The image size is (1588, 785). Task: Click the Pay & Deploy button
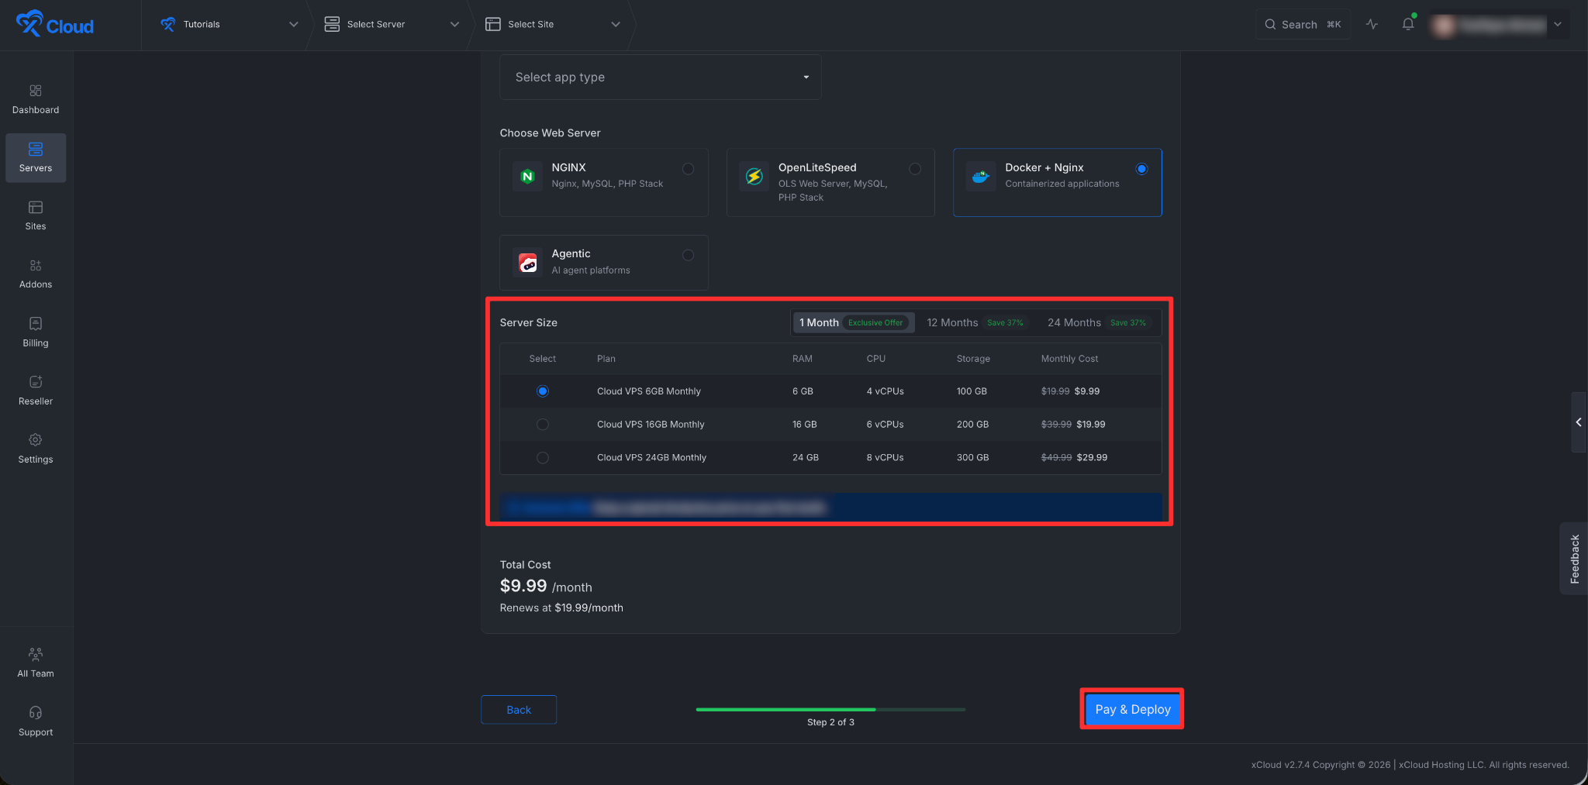[x=1132, y=709]
